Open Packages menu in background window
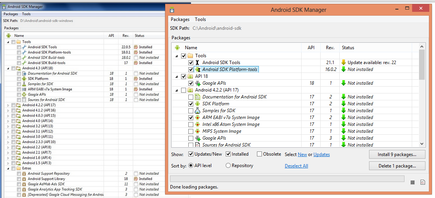 click(11, 14)
